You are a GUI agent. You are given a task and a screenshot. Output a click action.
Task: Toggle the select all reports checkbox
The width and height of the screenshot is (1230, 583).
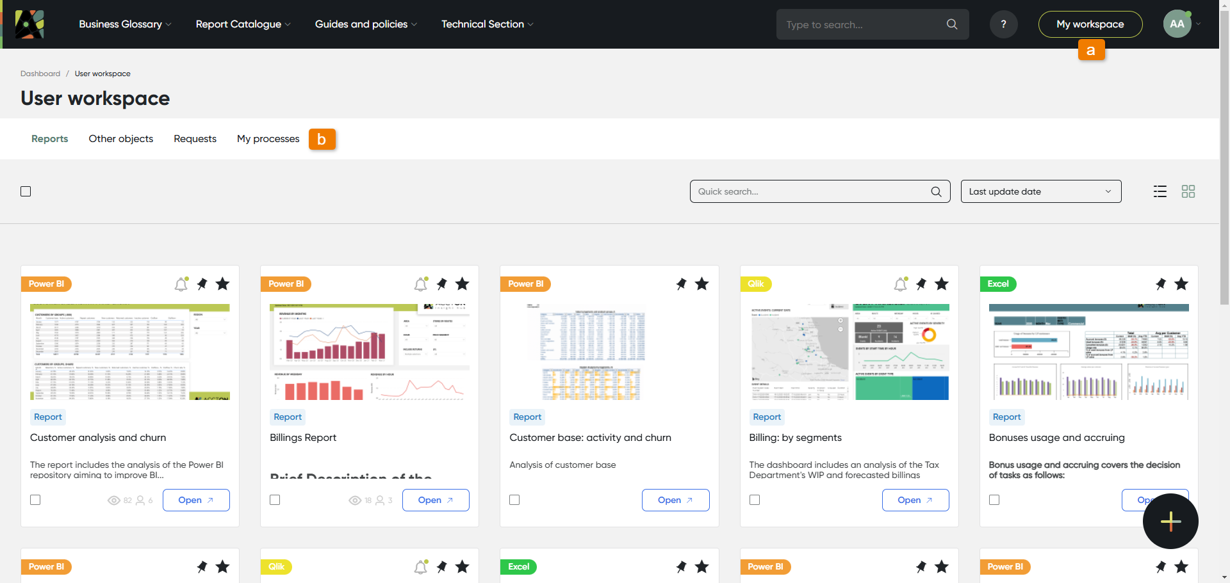tap(26, 191)
